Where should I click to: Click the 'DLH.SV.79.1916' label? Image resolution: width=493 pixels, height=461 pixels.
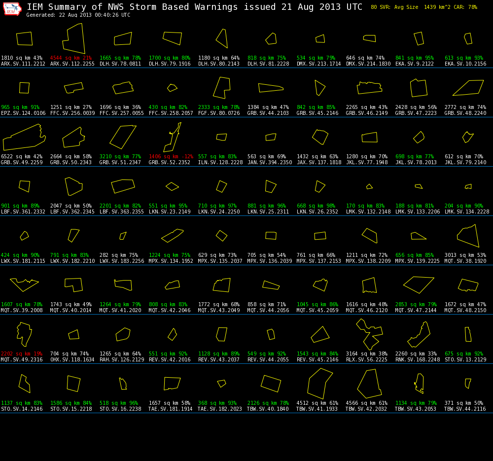pyautogui.click(x=170, y=64)
